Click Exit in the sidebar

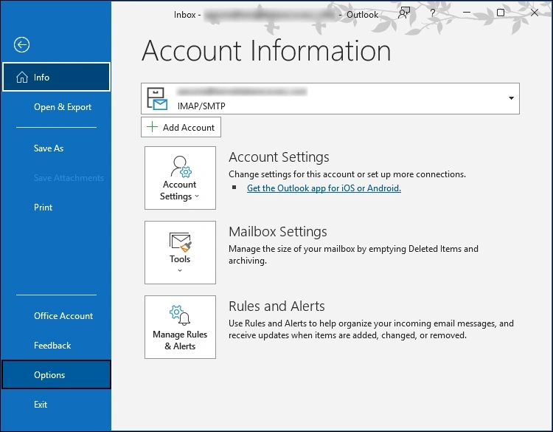coord(57,404)
